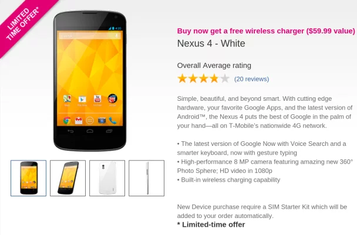The width and height of the screenshot is (357, 235).
Task: Click the Gmail icon in the phone dock
Action: (79, 121)
